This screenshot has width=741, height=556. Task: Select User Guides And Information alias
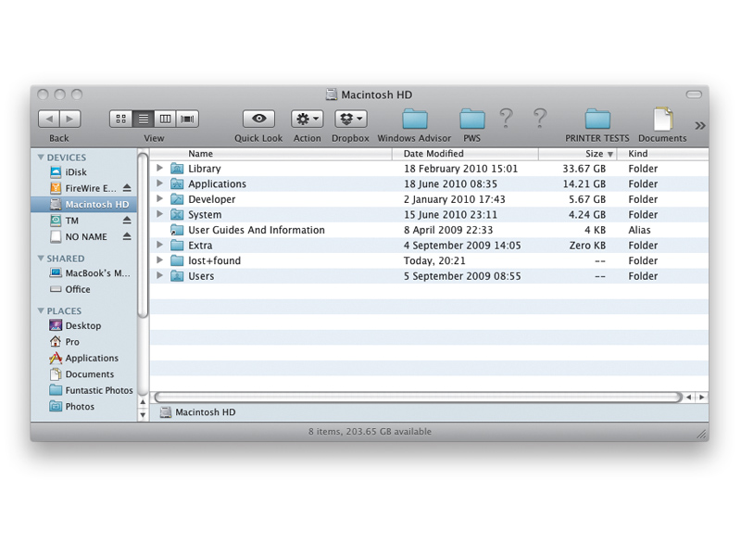(x=257, y=230)
